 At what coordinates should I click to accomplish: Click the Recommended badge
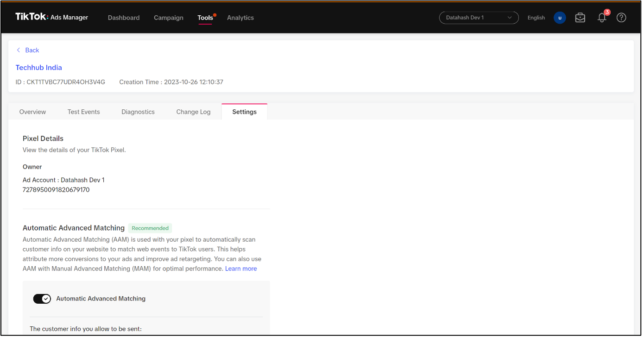[x=150, y=228]
